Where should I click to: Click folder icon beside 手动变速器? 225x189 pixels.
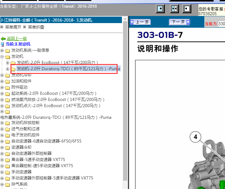pos(7,172)
